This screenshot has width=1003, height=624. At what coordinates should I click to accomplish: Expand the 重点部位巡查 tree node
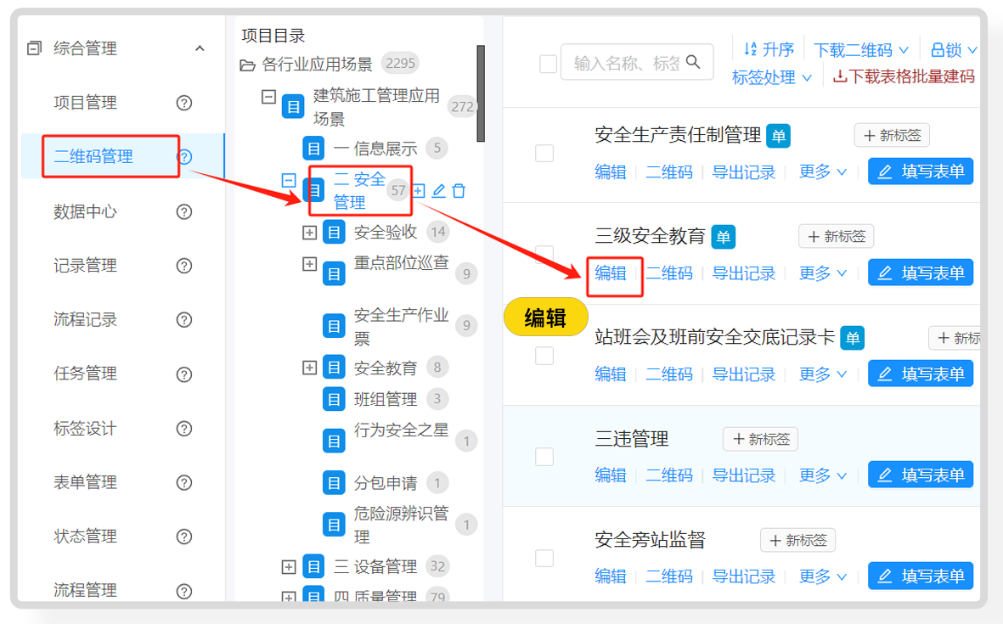pyautogui.click(x=310, y=263)
